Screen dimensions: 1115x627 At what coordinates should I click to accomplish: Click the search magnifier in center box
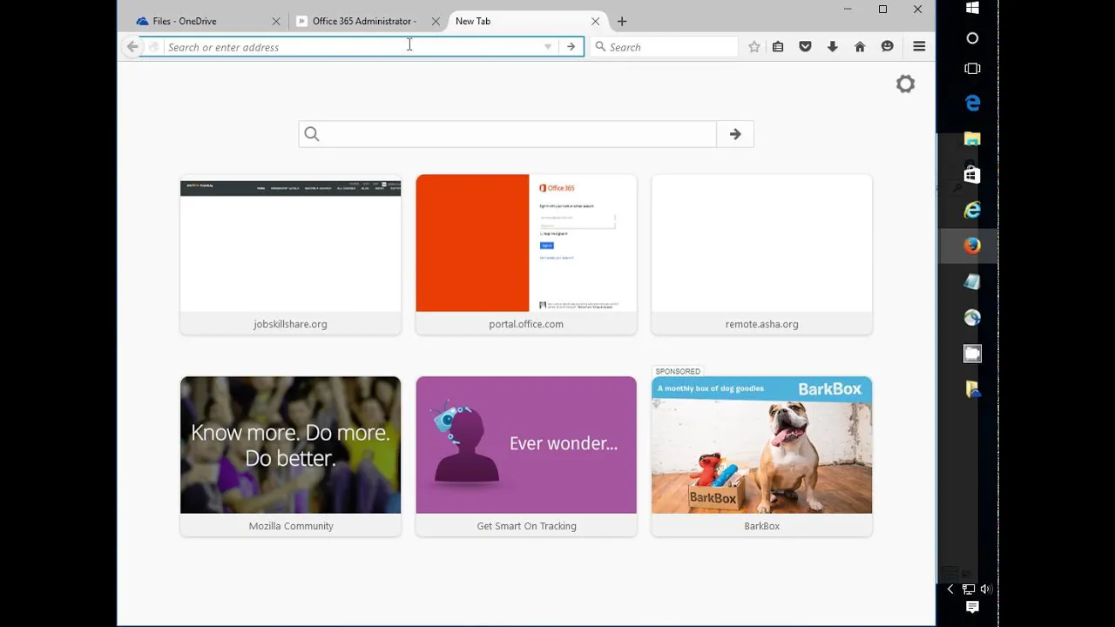pyautogui.click(x=312, y=134)
